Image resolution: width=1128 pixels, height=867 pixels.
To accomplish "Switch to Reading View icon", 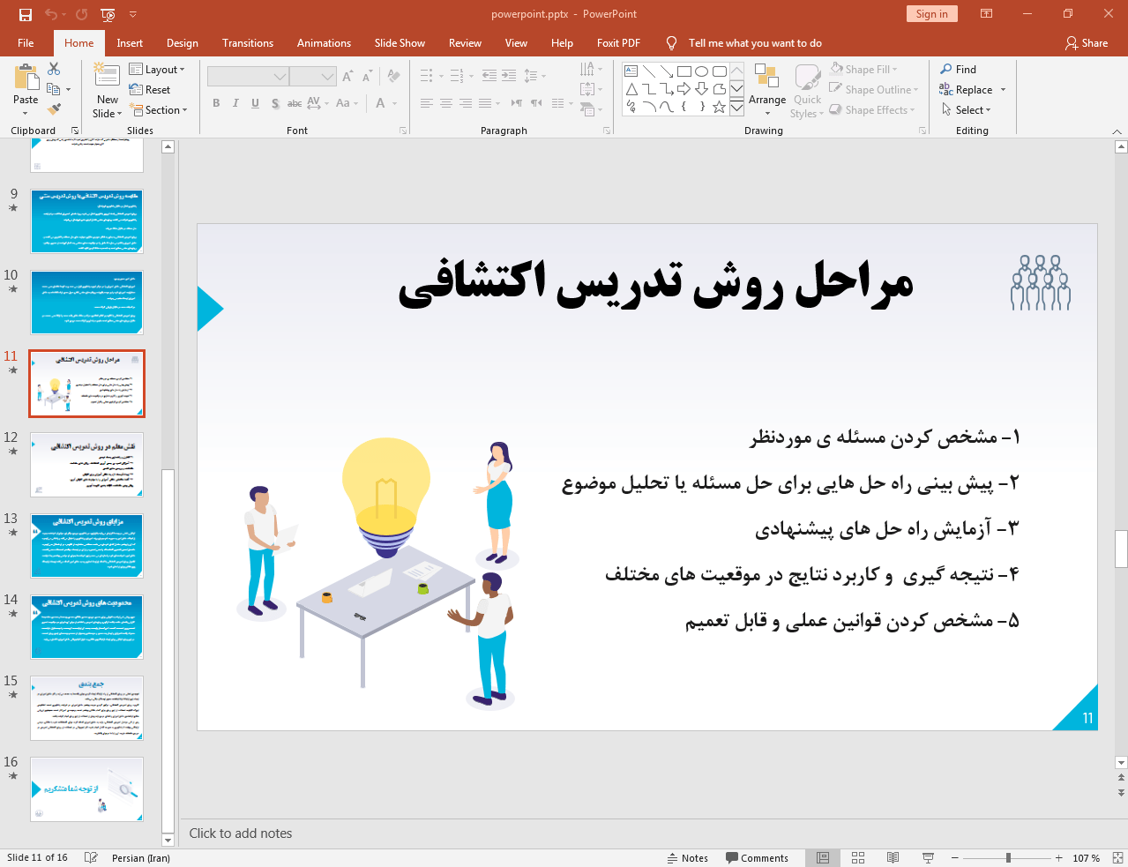I will tap(893, 857).
